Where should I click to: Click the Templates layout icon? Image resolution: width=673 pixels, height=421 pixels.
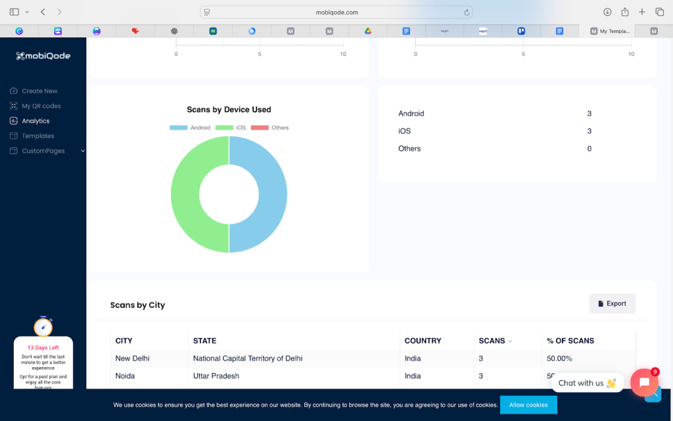(14, 136)
